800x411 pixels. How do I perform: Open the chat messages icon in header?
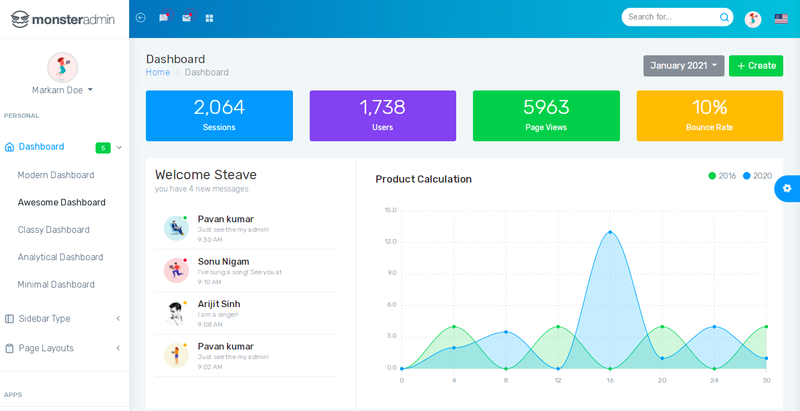163,18
